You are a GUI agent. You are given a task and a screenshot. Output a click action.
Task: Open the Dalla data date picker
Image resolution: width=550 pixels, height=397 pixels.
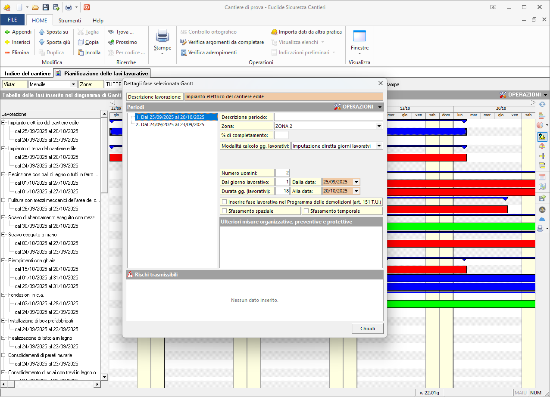356,182
